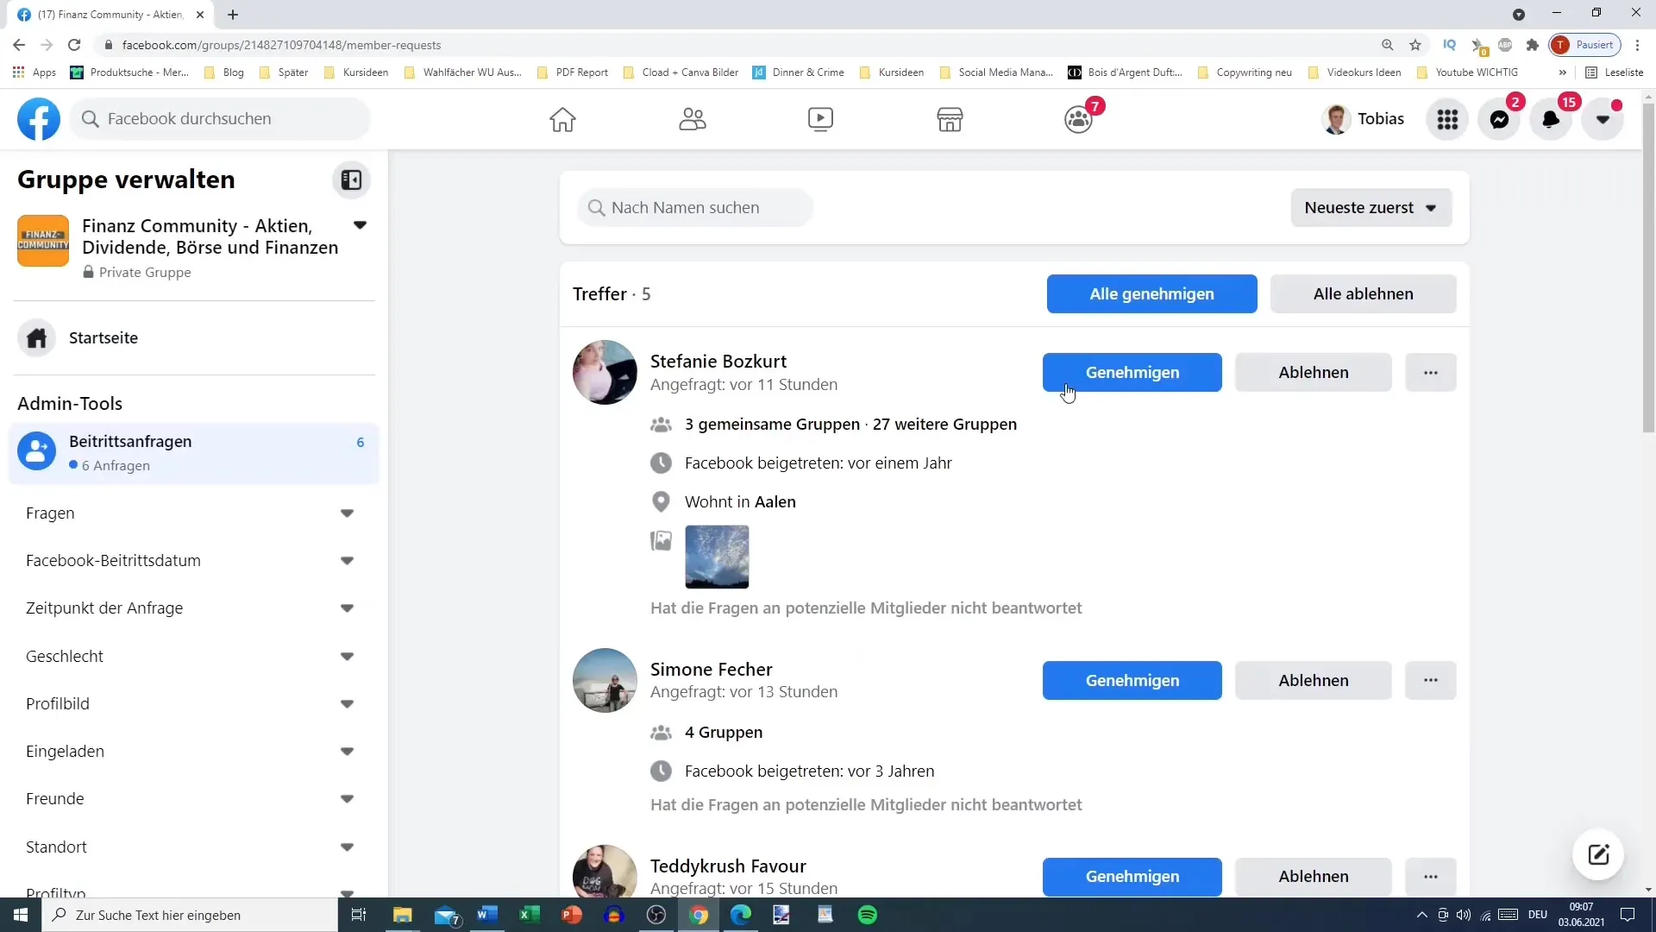Open more options for Simone Fecher
The width and height of the screenshot is (1656, 932).
1430,681
